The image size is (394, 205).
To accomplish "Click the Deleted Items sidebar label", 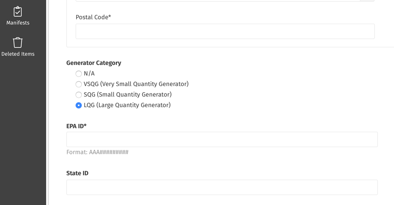I will click(x=18, y=54).
